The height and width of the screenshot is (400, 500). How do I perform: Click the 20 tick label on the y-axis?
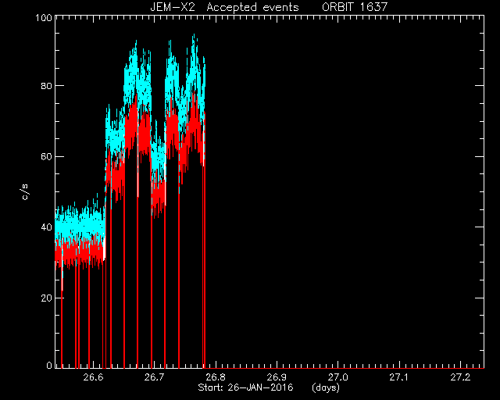(46, 298)
